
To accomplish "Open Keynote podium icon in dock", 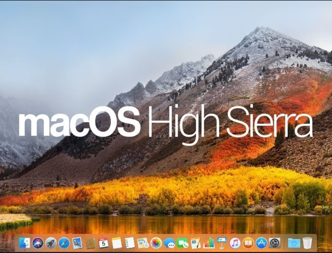I will coord(222,243).
